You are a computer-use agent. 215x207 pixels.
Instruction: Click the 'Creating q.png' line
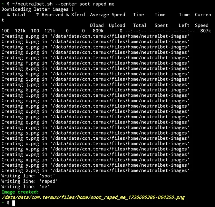coord(95,122)
